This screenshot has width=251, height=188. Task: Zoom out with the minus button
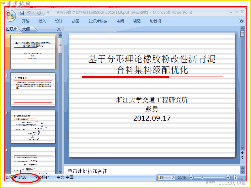point(191,177)
